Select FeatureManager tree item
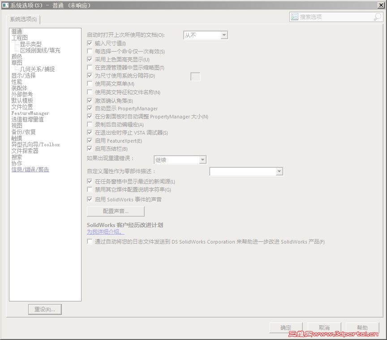The image size is (387, 340). (30, 113)
